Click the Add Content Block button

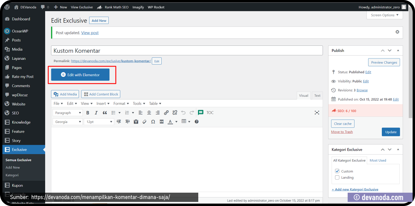coord(101,94)
